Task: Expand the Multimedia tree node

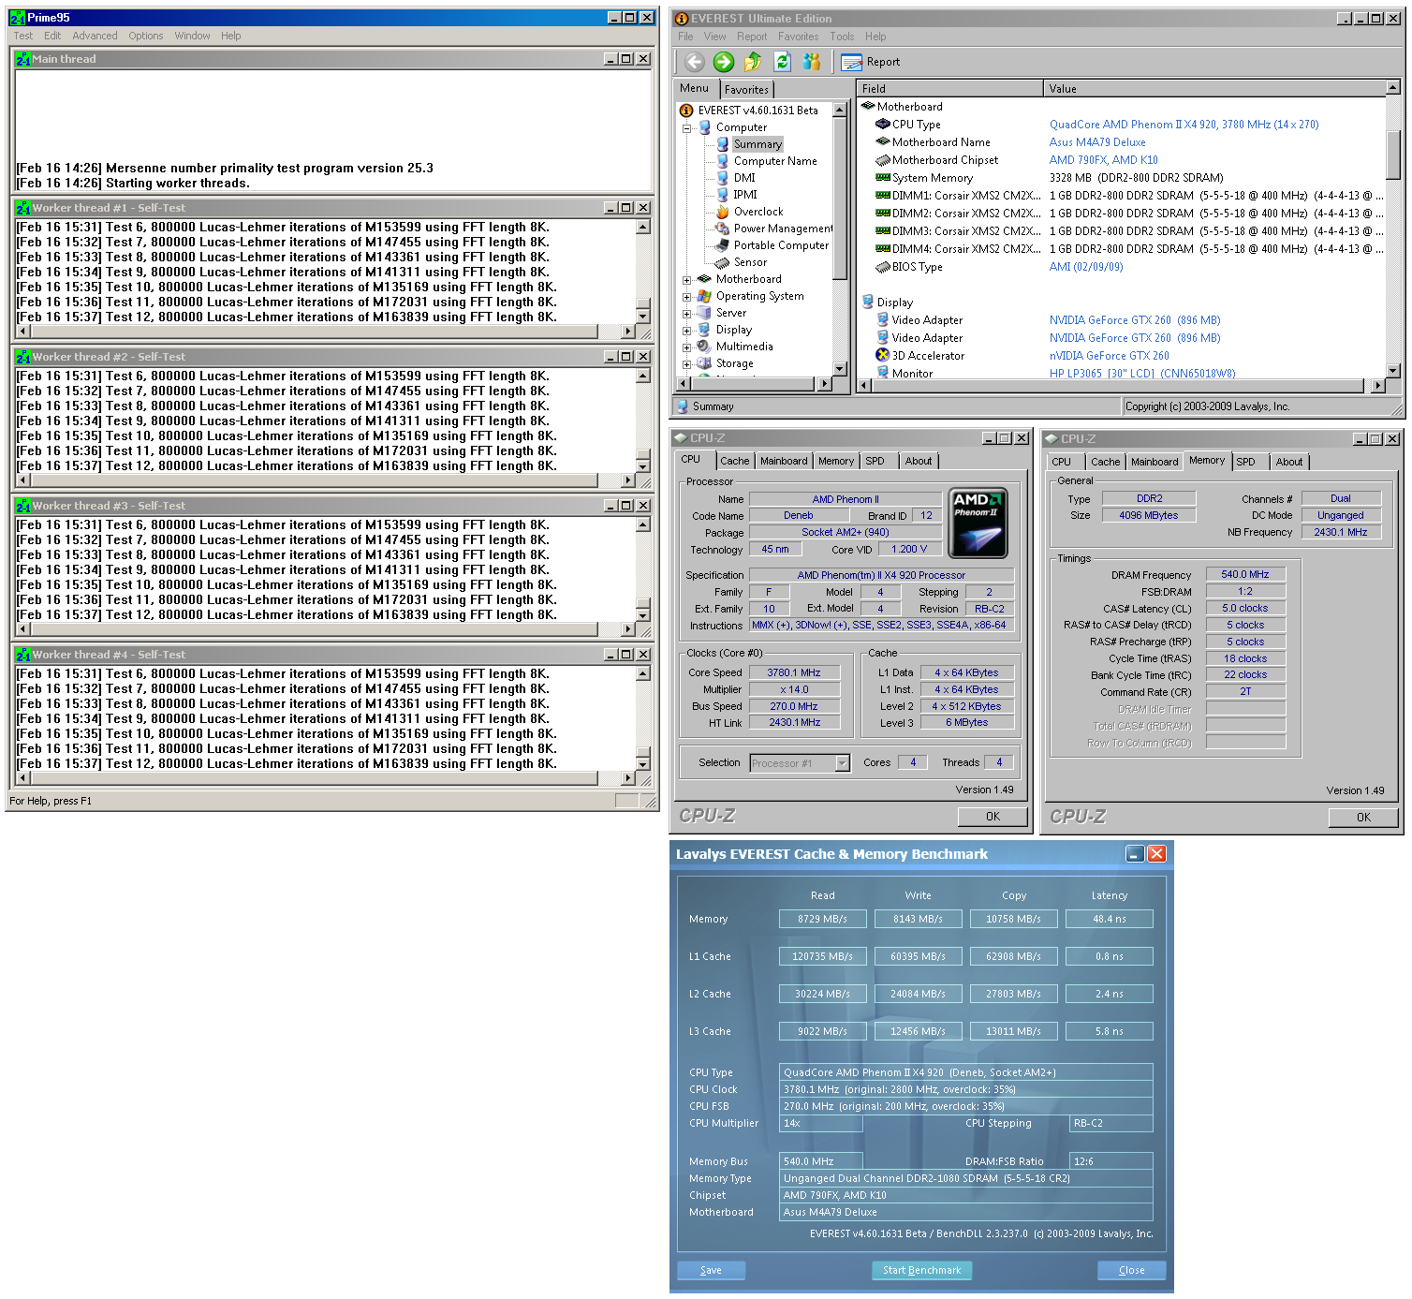Action: coord(686,347)
